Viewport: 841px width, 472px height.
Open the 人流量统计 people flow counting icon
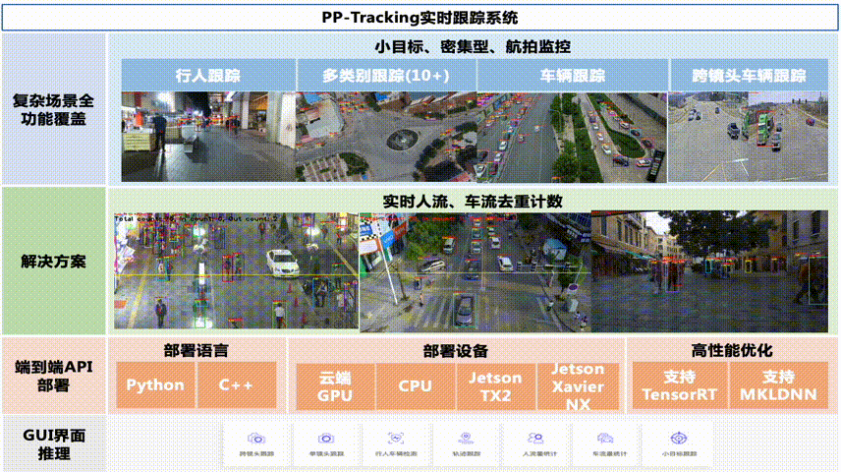click(x=535, y=439)
